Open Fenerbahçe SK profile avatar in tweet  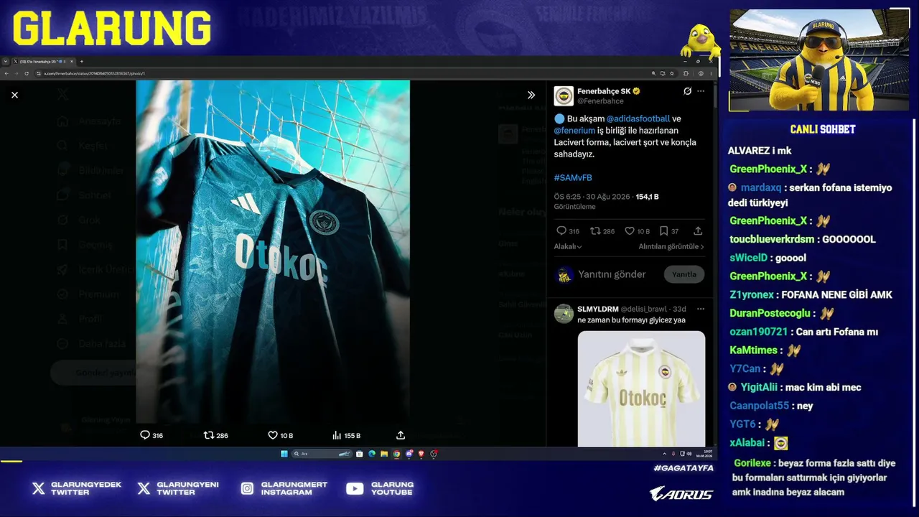pyautogui.click(x=564, y=96)
